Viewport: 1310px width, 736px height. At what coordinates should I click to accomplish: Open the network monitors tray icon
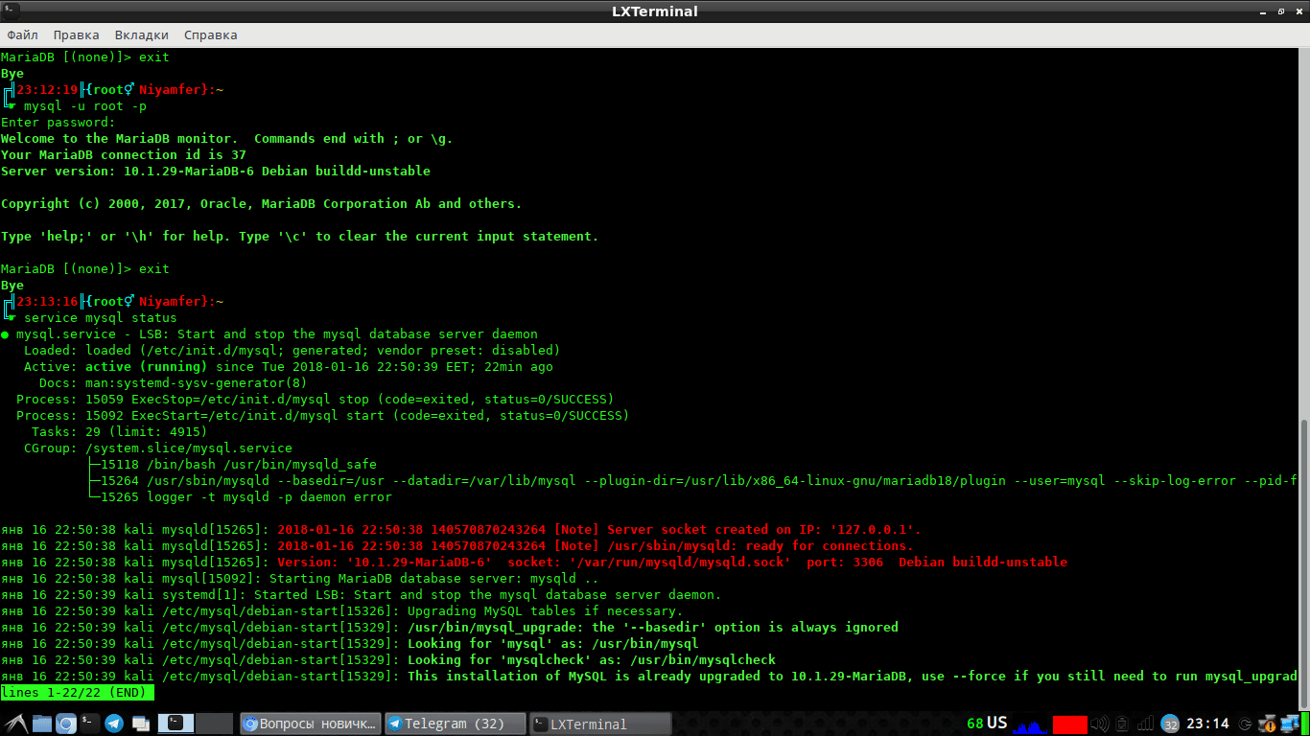click(x=1289, y=724)
